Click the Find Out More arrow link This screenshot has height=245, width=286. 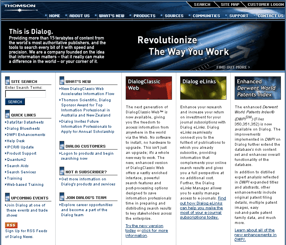tap(233, 67)
